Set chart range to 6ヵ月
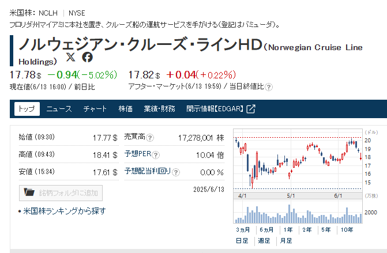This screenshot has width=387, height=253. pyautogui.click(x=266, y=230)
